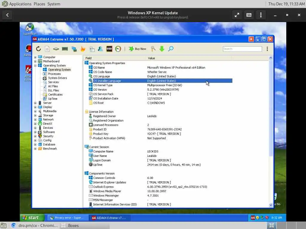Expand the DirectX tree node

click(35, 124)
